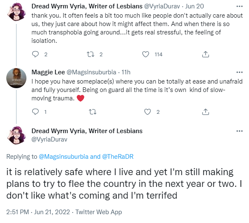
Task: Open Maggie Lee's profile picture
Action: coord(16,78)
